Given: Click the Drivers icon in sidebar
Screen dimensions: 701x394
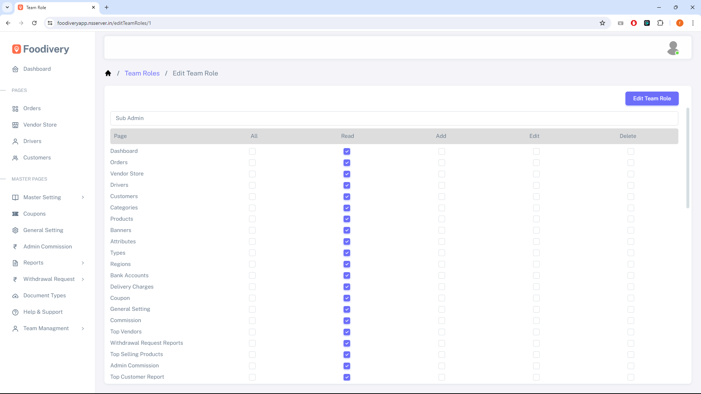Looking at the screenshot, I should [15, 141].
